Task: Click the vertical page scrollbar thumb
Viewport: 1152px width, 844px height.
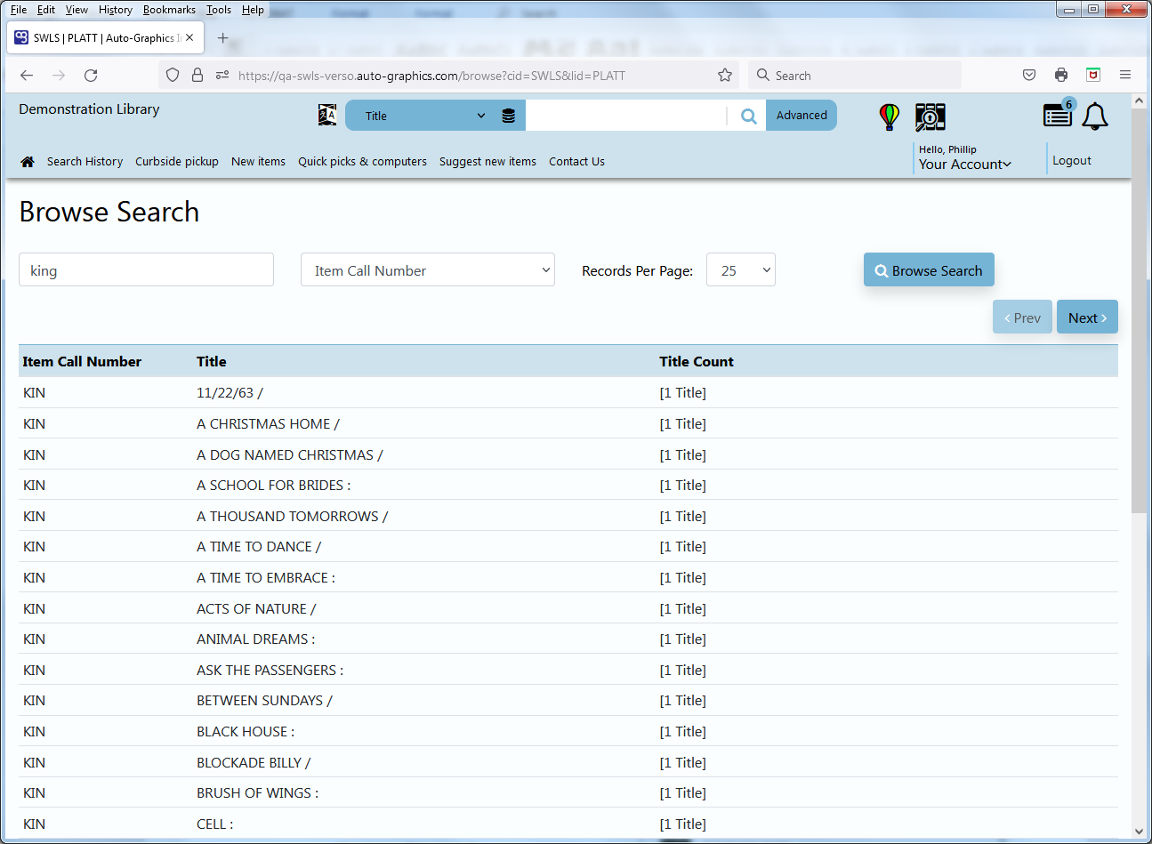Action: [1139, 311]
